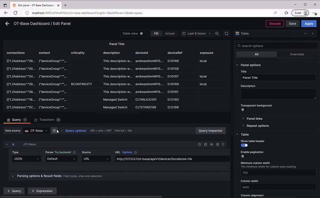Open browser settings and more menu

(x=314, y=13)
